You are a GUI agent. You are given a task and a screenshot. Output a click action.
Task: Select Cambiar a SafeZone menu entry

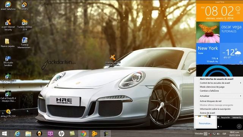[x=219, y=91]
